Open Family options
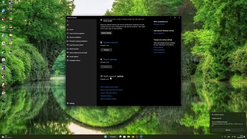 [x=74, y=57]
